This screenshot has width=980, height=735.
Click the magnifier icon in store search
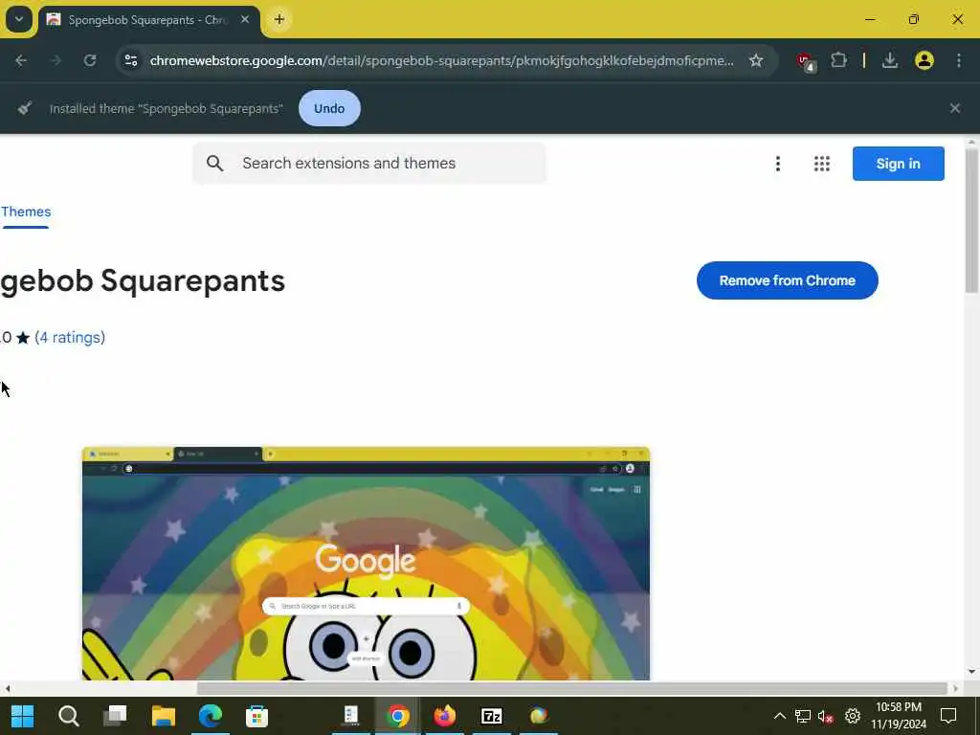pyautogui.click(x=215, y=164)
